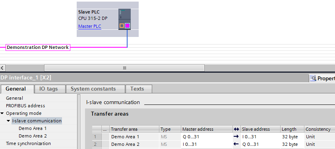Click the Slave PLC device name
The width and height of the screenshot is (335, 149).
(89, 12)
